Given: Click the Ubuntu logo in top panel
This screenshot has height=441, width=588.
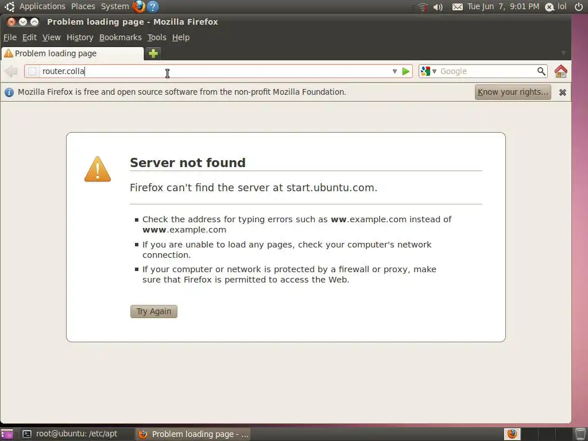Looking at the screenshot, I should [x=9, y=6].
